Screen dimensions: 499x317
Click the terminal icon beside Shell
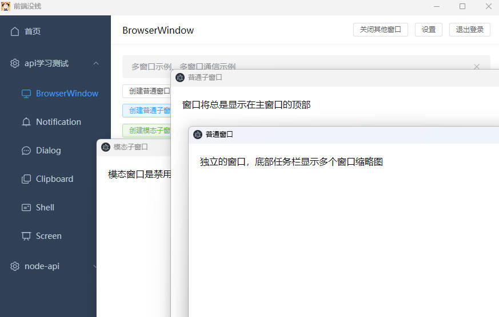26,208
